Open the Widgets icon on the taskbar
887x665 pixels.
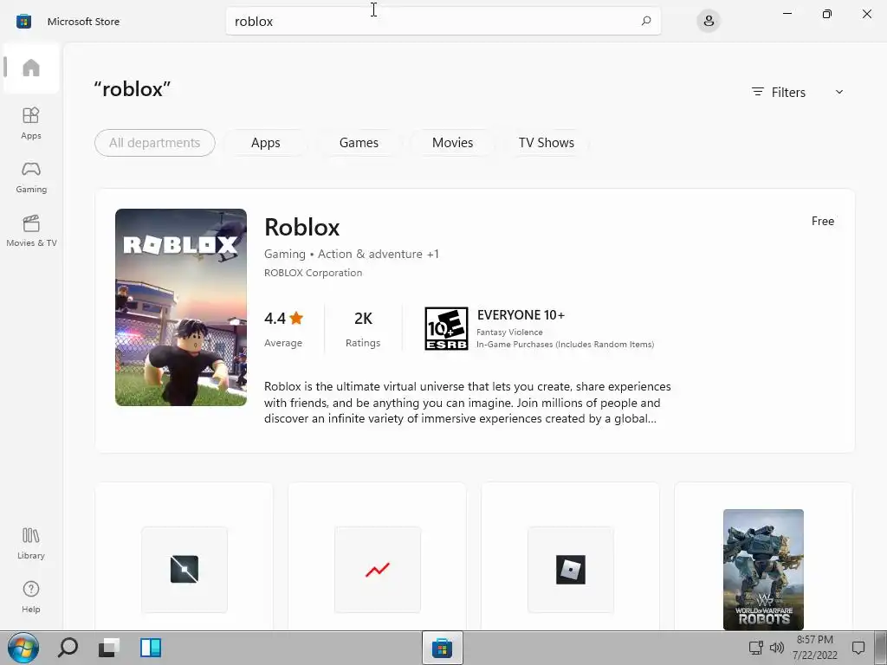pyautogui.click(x=151, y=648)
